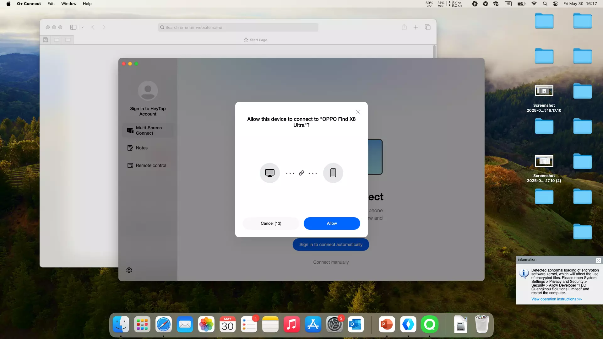Screen dimensions: 603x339
Task: Open O+ Connect settings gear icon
Action: tap(129, 270)
